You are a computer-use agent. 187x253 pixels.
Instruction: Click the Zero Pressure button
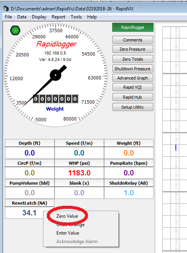click(132, 49)
